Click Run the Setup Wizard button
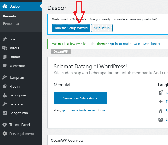The width and height of the screenshot is (168, 145). point(71,28)
